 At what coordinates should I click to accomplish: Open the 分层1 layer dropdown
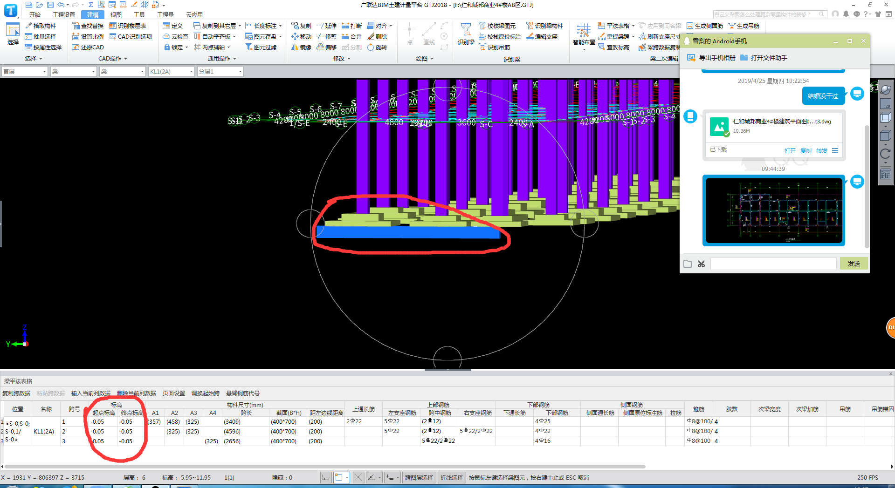tap(220, 71)
